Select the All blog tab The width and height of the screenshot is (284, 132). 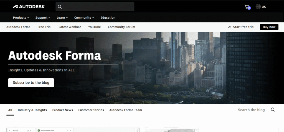pos(10,110)
